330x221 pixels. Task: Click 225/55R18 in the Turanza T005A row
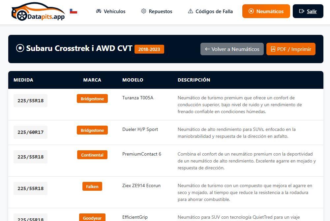point(31,101)
